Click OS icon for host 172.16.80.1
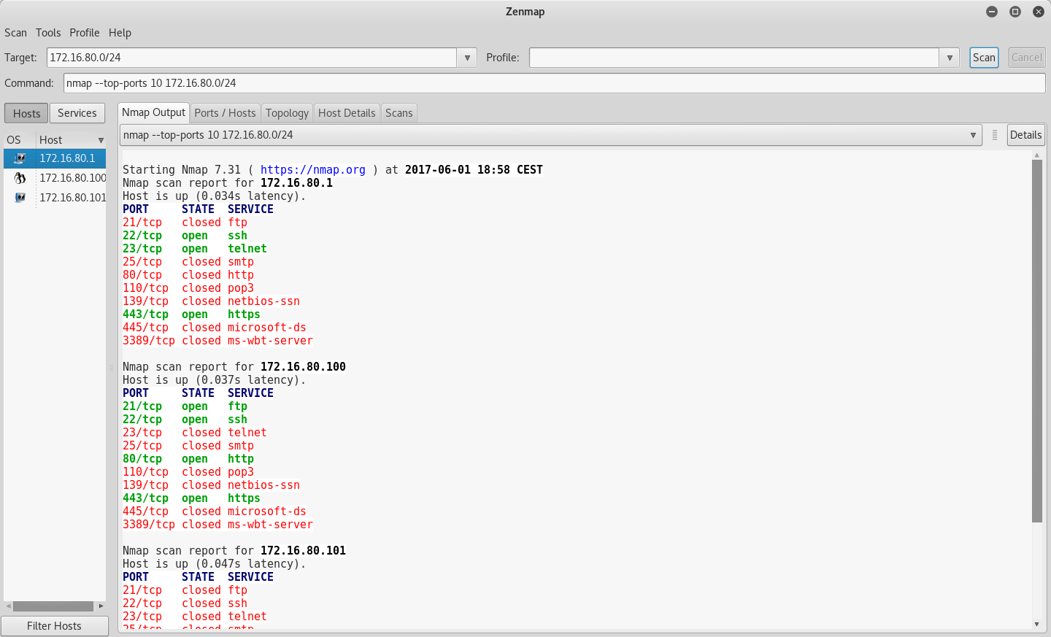This screenshot has width=1051, height=637. pyautogui.click(x=20, y=158)
